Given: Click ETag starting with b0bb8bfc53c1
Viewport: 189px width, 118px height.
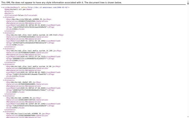Looking at the screenshot, I should click(30, 59).
